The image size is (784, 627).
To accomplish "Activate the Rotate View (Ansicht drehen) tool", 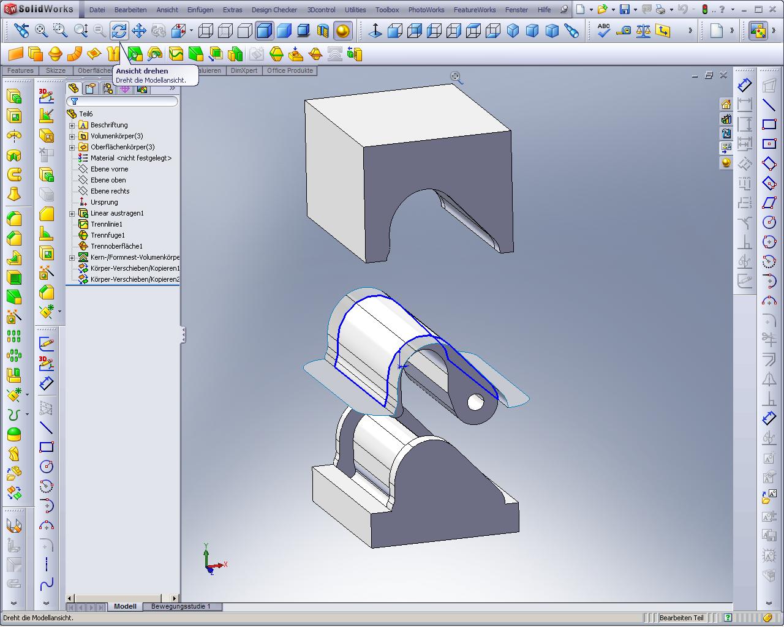I will click(119, 31).
